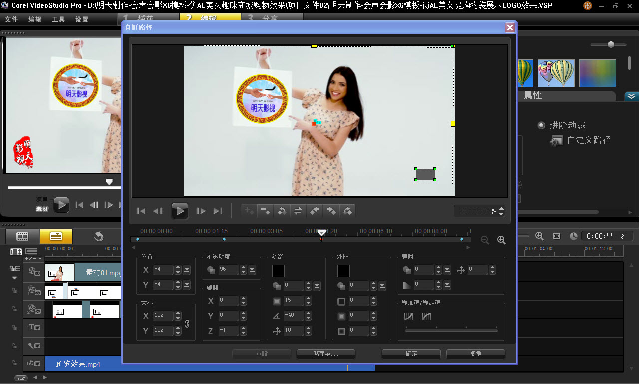This screenshot has width=639, height=384.
Task: Switch to storyboard view
Action: (x=22, y=236)
